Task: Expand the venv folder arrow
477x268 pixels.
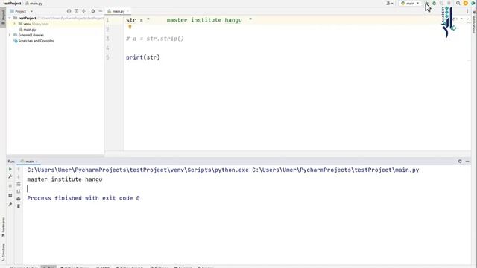Action: [14, 24]
